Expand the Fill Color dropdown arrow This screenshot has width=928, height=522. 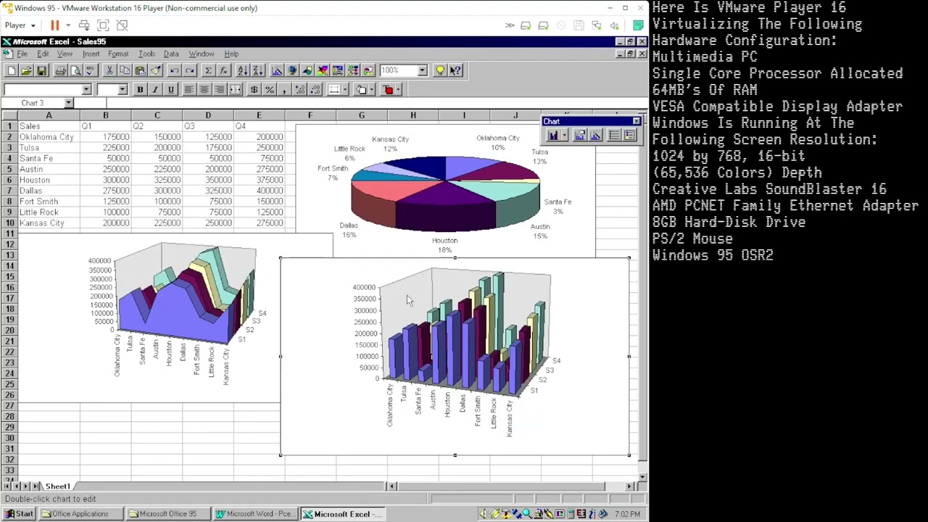(x=370, y=89)
